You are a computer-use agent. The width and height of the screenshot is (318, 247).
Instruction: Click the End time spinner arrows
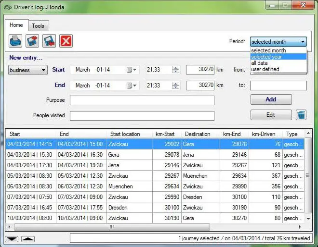[175, 86]
